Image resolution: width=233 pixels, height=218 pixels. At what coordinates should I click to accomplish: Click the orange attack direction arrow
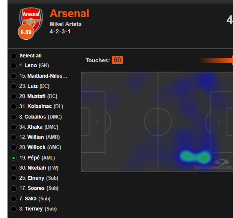pyautogui.click(x=216, y=60)
